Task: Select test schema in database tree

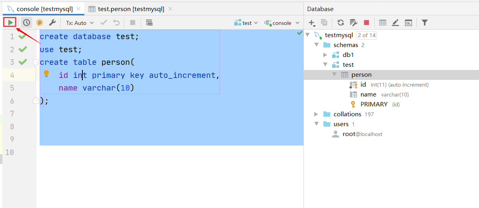Action: coord(348,65)
